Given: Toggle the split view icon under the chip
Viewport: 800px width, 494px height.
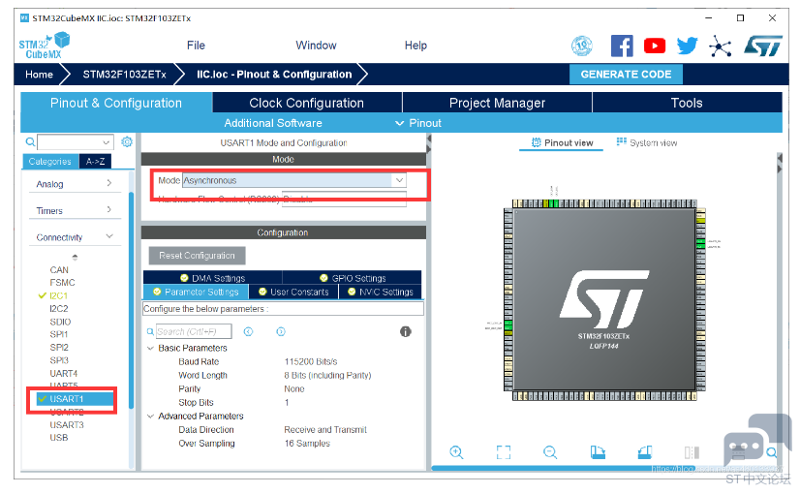Looking at the screenshot, I should (x=692, y=452).
